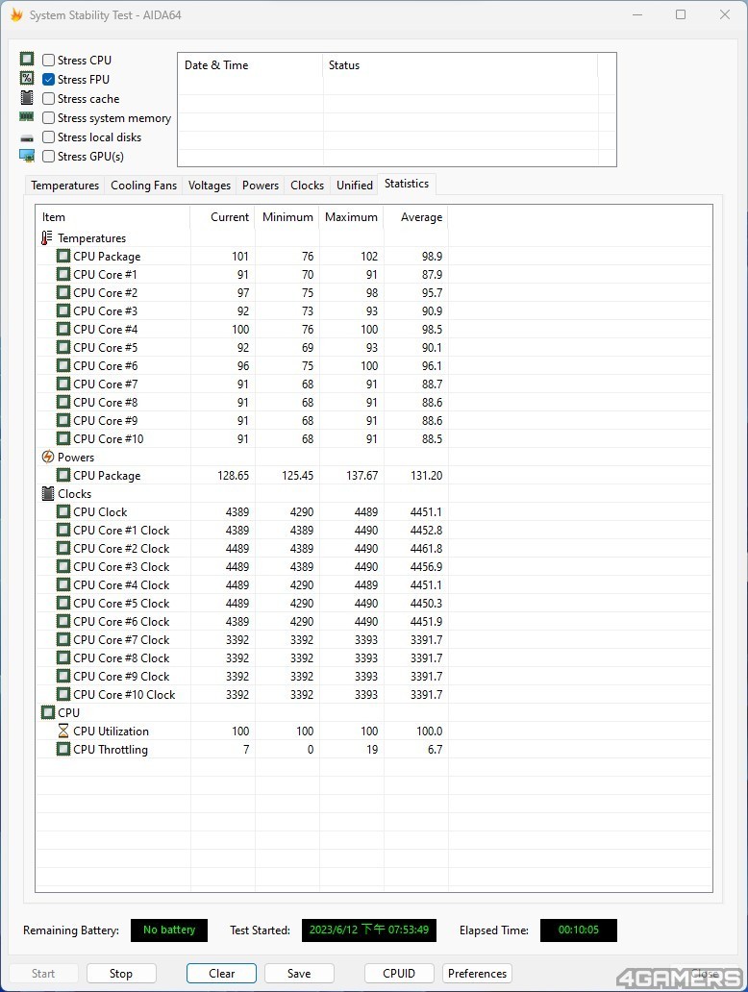The image size is (748, 992).
Task: Switch to the Temperatures tab
Action: pyautogui.click(x=64, y=185)
